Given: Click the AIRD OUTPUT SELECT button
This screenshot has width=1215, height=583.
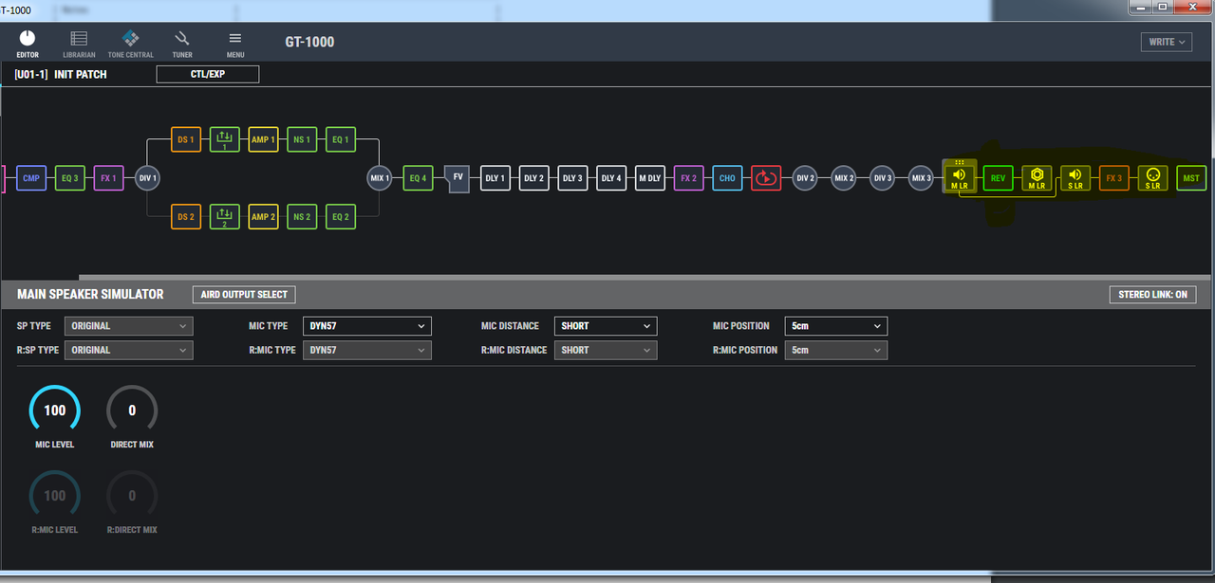Looking at the screenshot, I should [x=244, y=295].
